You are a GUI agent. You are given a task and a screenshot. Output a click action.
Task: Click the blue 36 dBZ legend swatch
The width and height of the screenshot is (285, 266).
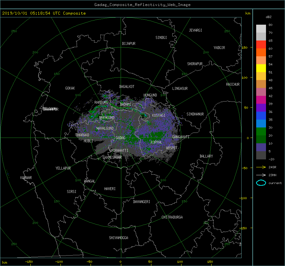(x=261, y=116)
